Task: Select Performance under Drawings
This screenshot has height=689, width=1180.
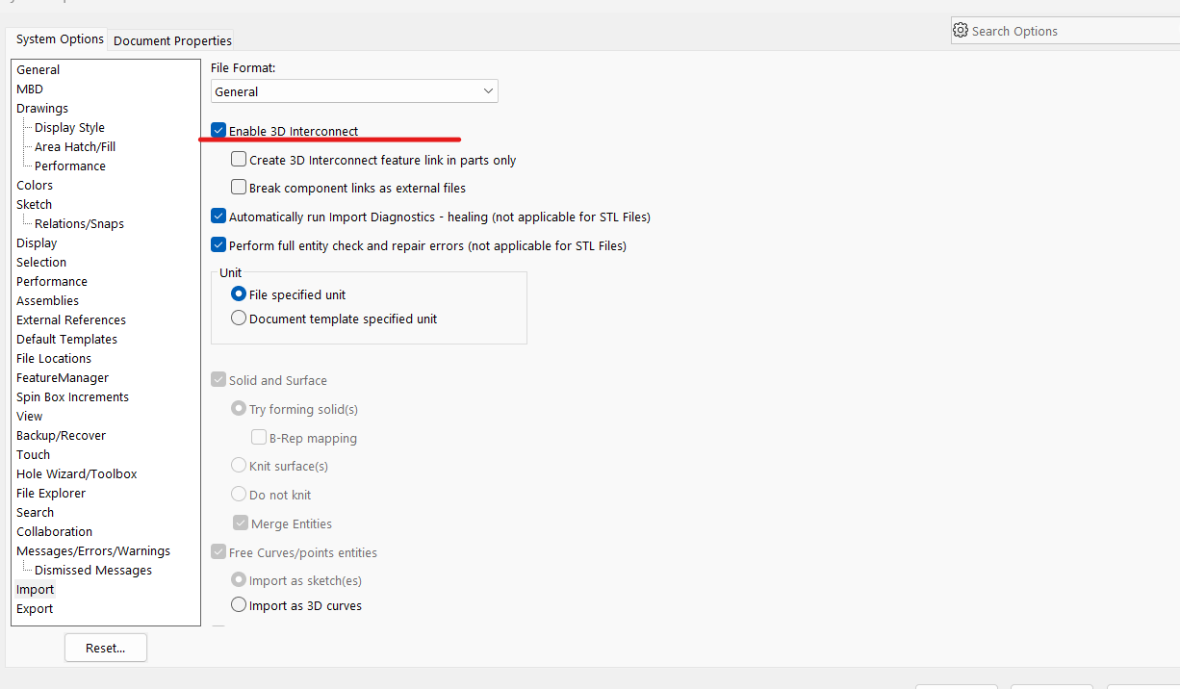Action: [70, 166]
